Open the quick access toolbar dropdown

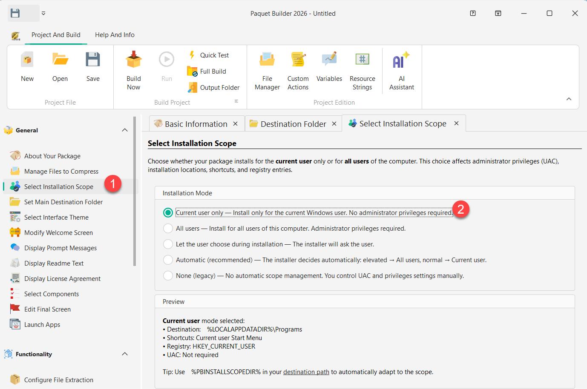43,13
